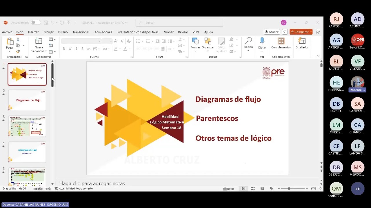Open the font size combo box

[x=107, y=41]
